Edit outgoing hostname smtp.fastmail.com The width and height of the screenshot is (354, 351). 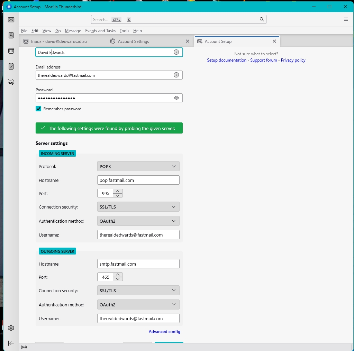(138, 264)
